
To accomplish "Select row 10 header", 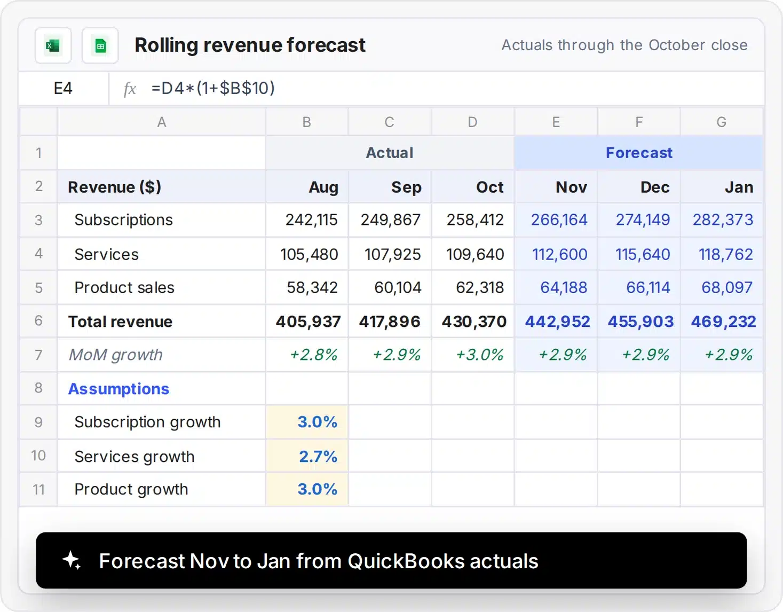I will 38,456.
